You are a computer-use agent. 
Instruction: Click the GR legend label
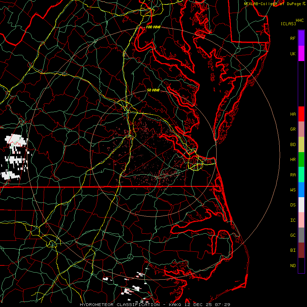[293, 129]
